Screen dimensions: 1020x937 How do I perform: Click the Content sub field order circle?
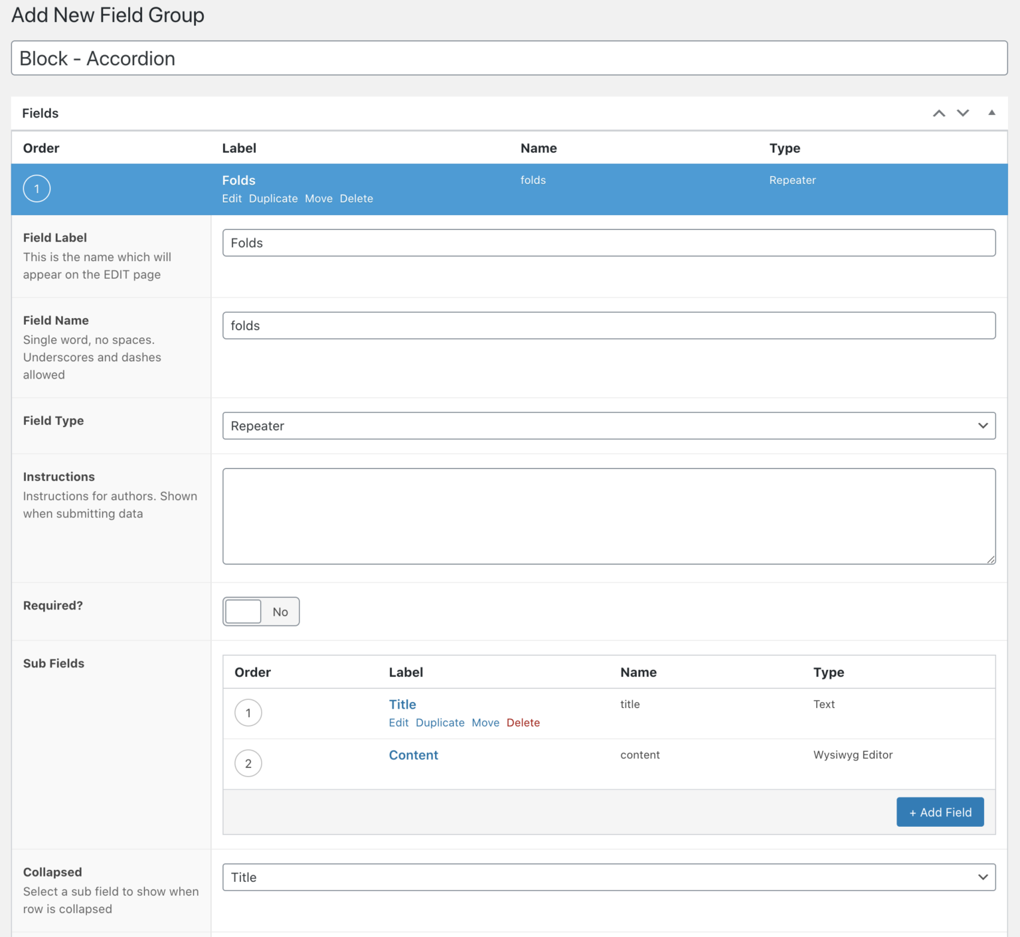248,763
